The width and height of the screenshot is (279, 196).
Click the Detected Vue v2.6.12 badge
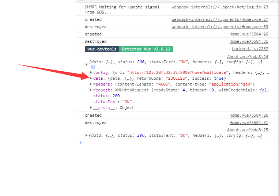point(146,49)
